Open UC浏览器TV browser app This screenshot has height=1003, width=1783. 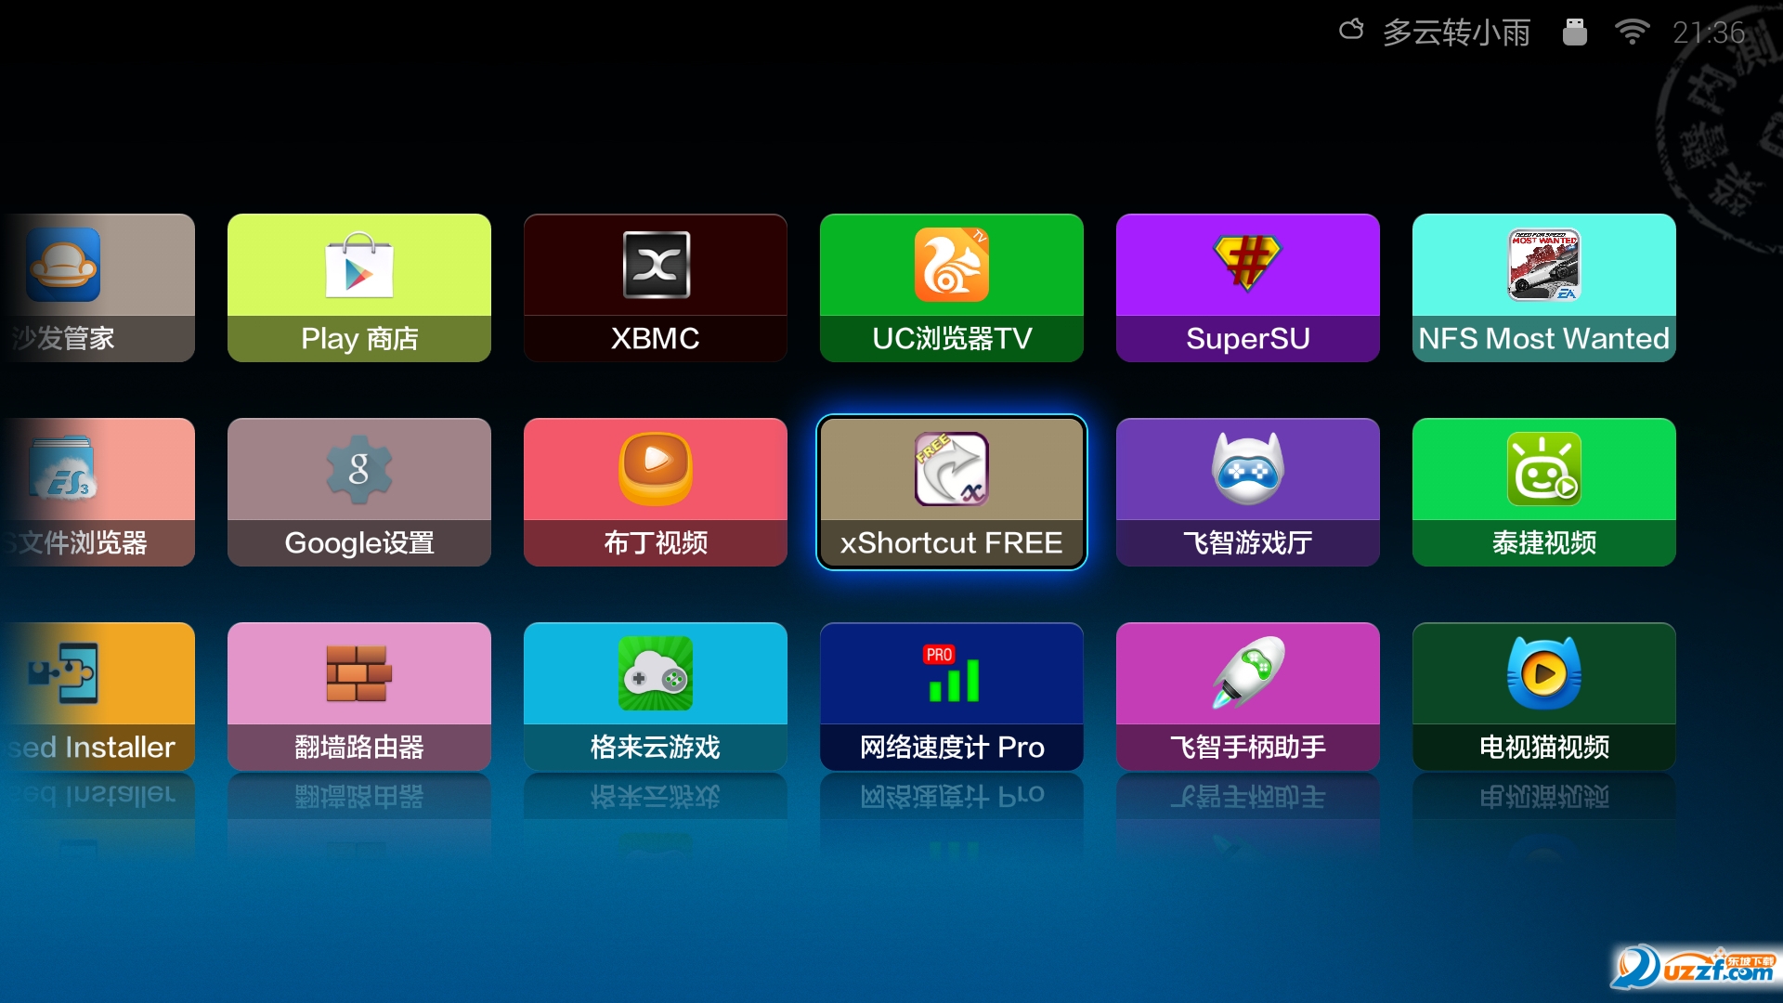pyautogui.click(x=951, y=288)
